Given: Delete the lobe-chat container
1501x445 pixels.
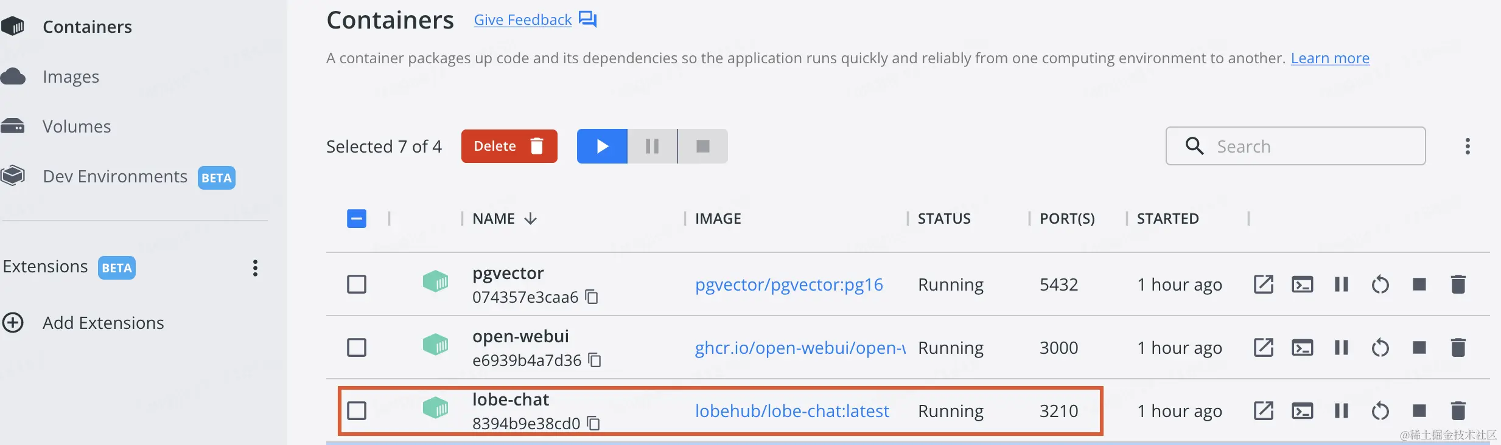Looking at the screenshot, I should coord(1458,411).
